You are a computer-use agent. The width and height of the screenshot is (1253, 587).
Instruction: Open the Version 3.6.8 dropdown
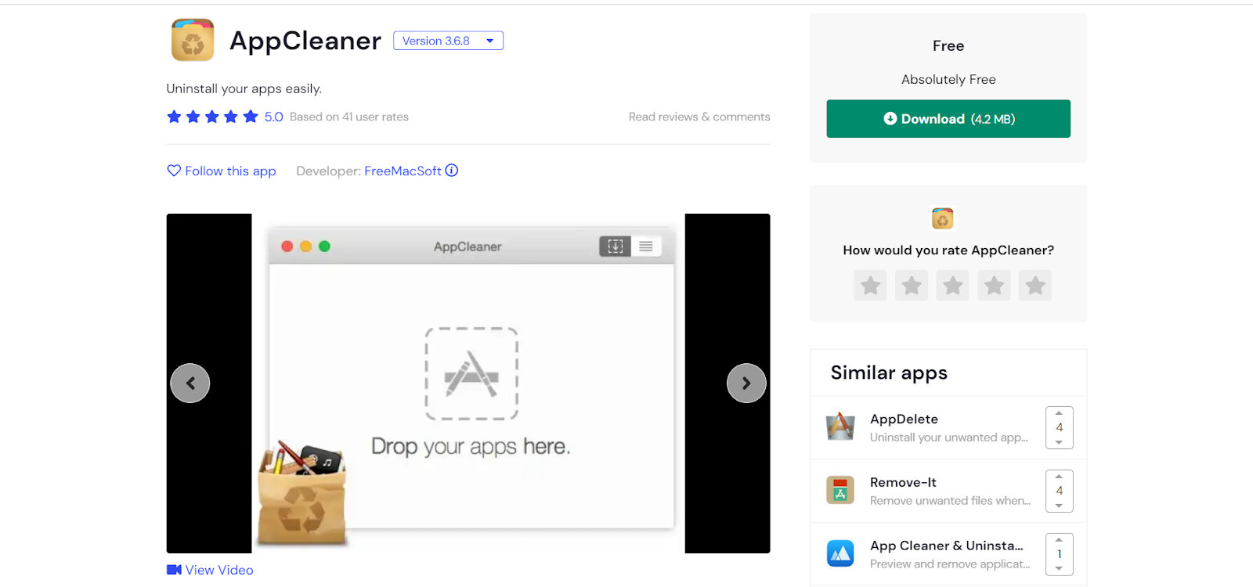click(x=448, y=41)
